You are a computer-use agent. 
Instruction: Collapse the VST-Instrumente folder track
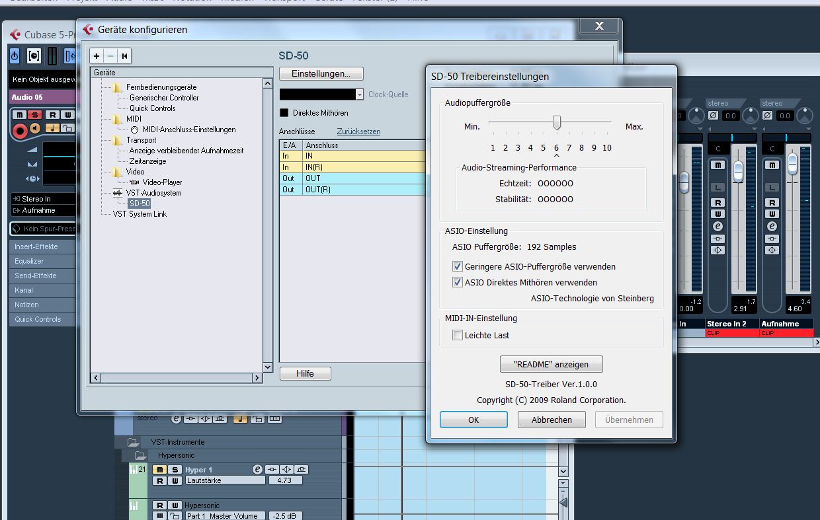(x=133, y=442)
